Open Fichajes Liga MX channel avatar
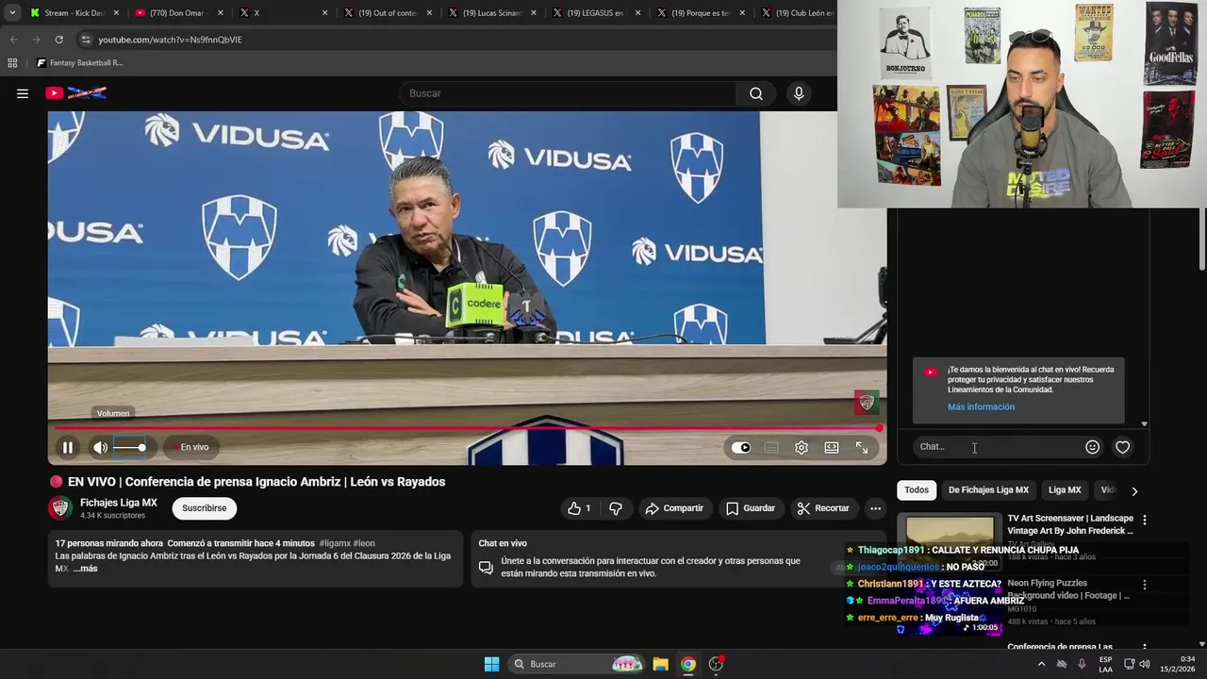The width and height of the screenshot is (1207, 679). (60, 508)
